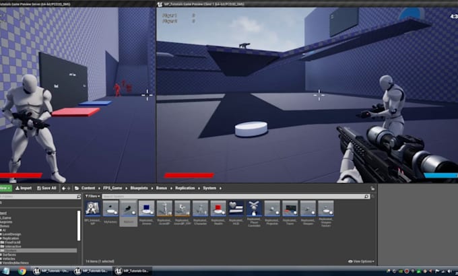Toggle the Content Browser lock icon
The width and height of the screenshot is (458, 276).
(x=372, y=188)
